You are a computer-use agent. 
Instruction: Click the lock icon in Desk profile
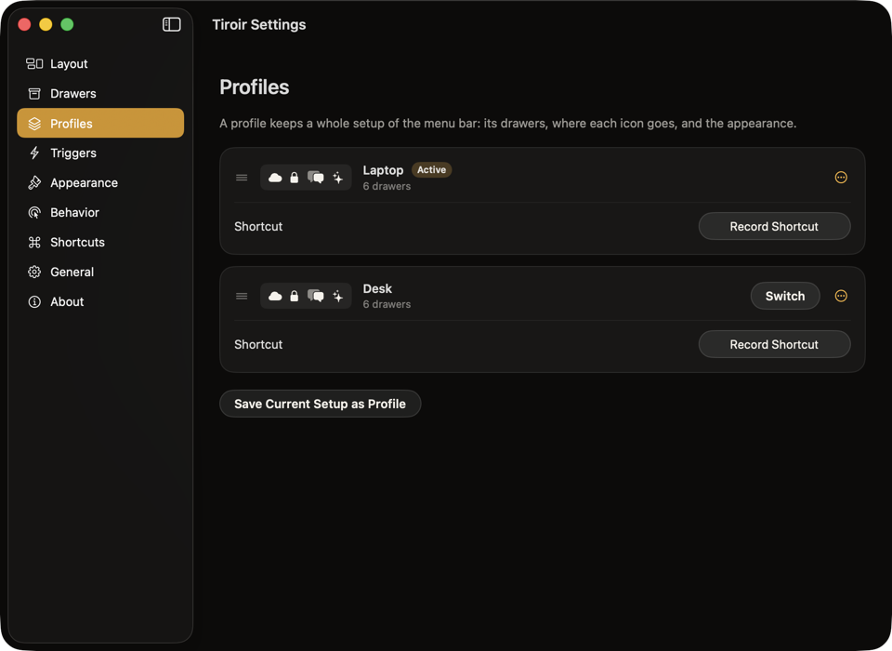click(x=295, y=296)
